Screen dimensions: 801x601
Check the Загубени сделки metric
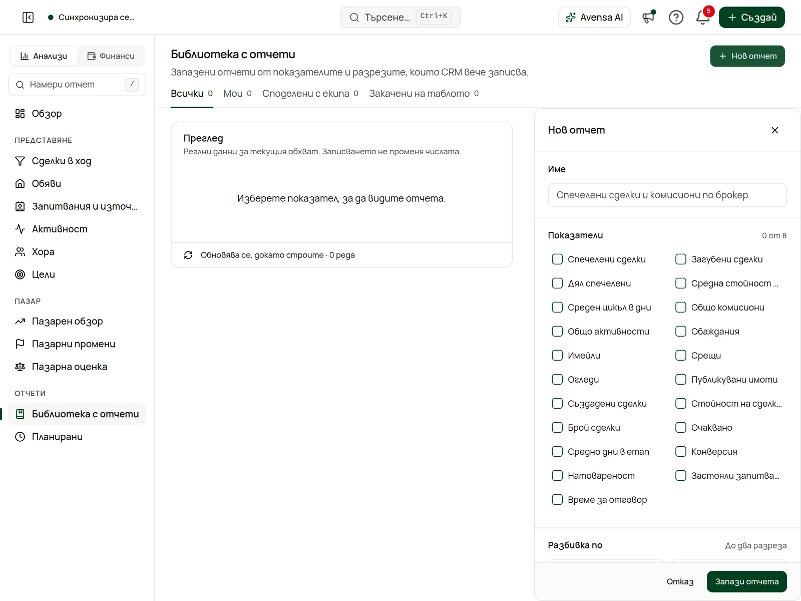(x=681, y=259)
